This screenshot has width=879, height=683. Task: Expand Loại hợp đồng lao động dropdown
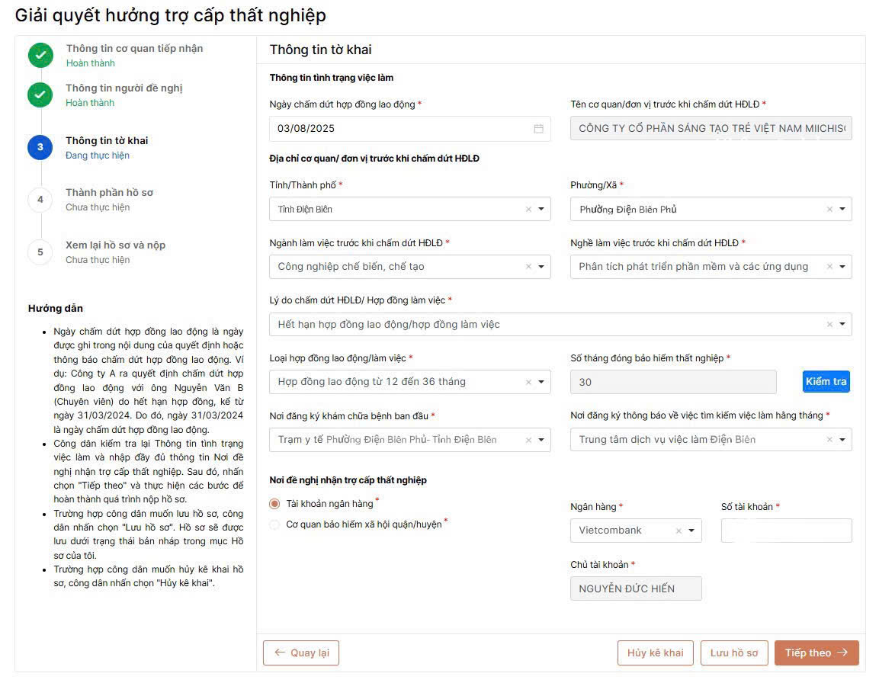tap(541, 382)
